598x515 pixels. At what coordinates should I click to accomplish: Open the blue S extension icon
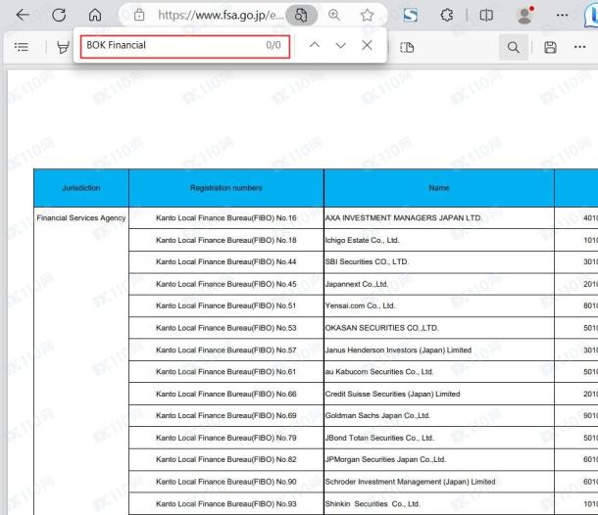411,16
